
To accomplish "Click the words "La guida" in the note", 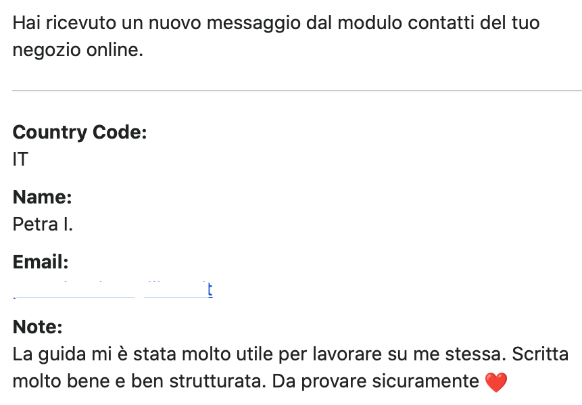I will pyautogui.click(x=45, y=354).
